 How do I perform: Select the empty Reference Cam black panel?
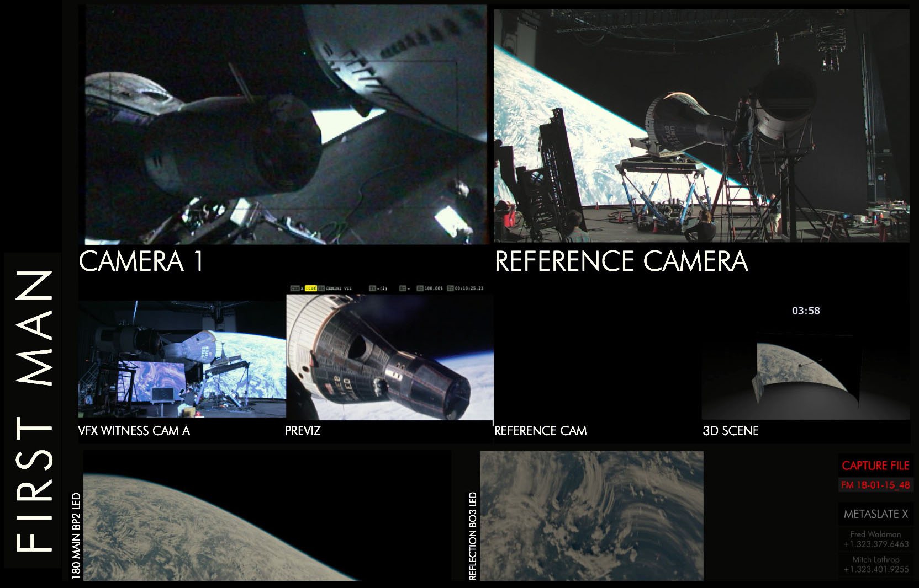[598, 359]
